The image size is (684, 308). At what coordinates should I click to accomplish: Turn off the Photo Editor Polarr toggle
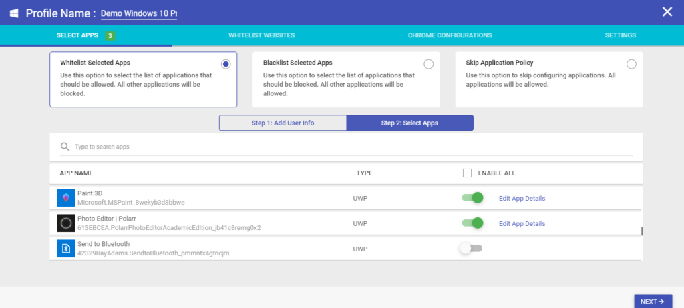click(x=473, y=223)
